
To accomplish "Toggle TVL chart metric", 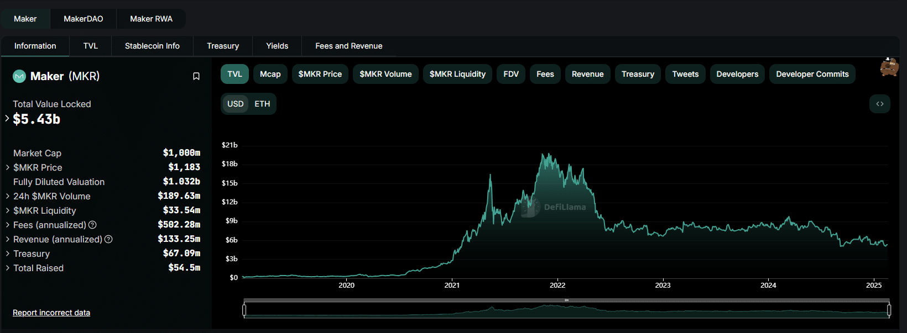I will [x=234, y=74].
